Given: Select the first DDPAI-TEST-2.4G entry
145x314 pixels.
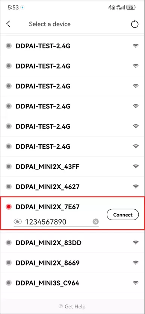Looking at the screenshot, I should pos(72,46).
